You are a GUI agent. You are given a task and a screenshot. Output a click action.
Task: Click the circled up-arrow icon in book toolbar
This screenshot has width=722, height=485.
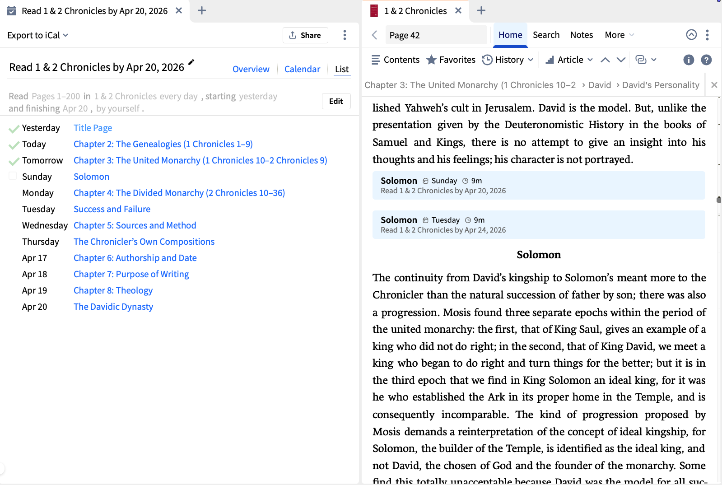[x=691, y=35]
